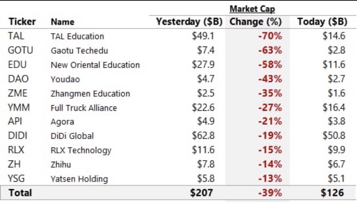Click the Market Cap heading

pos(252,9)
